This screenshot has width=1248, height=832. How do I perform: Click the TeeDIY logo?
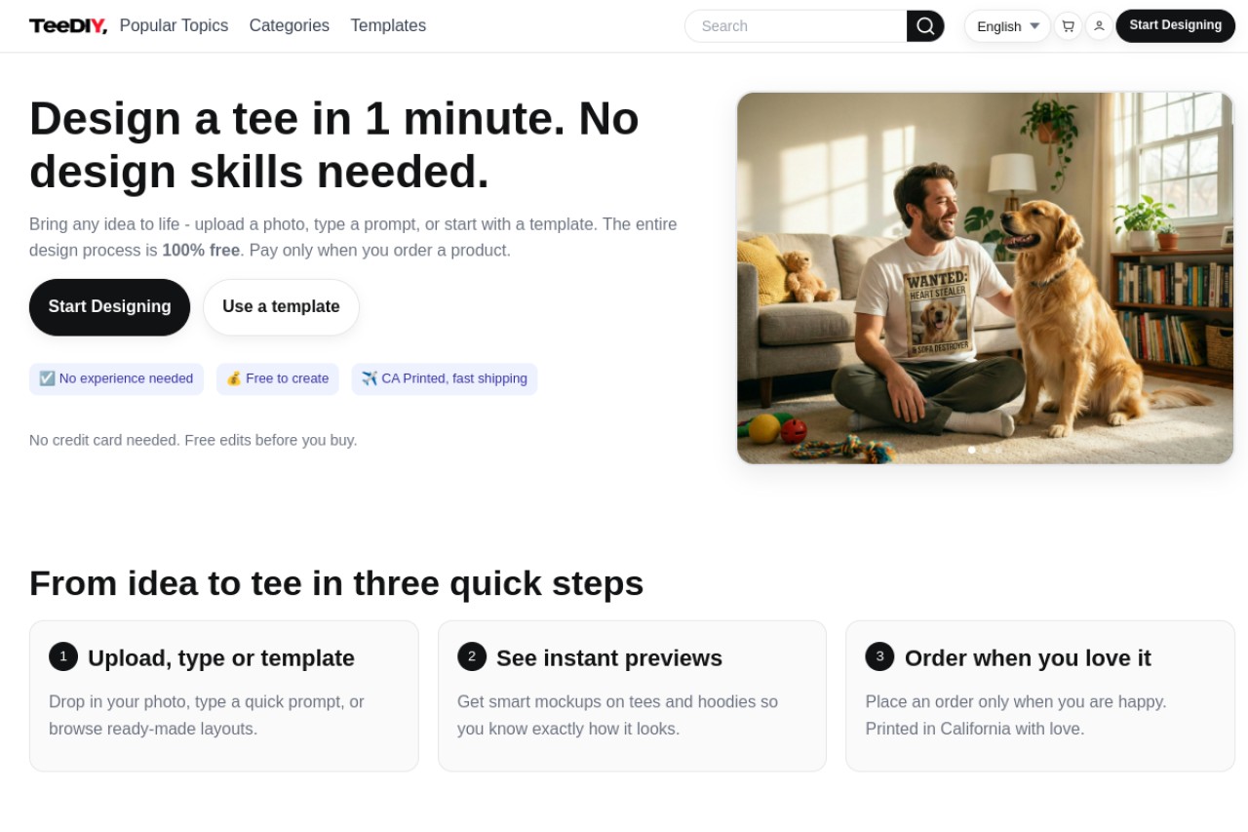pyautogui.click(x=68, y=26)
